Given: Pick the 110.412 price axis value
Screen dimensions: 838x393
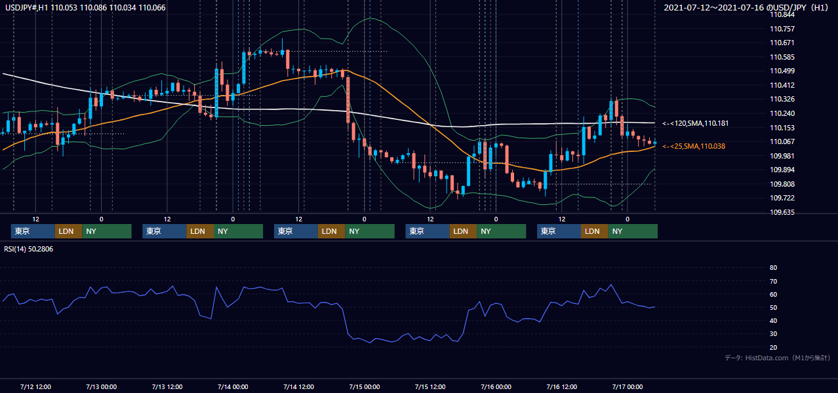Looking at the screenshot, I should (783, 86).
